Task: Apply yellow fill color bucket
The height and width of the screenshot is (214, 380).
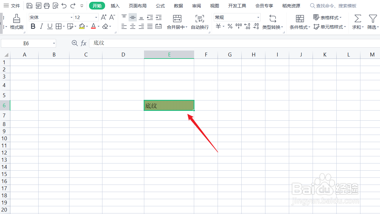Action: (x=82, y=26)
